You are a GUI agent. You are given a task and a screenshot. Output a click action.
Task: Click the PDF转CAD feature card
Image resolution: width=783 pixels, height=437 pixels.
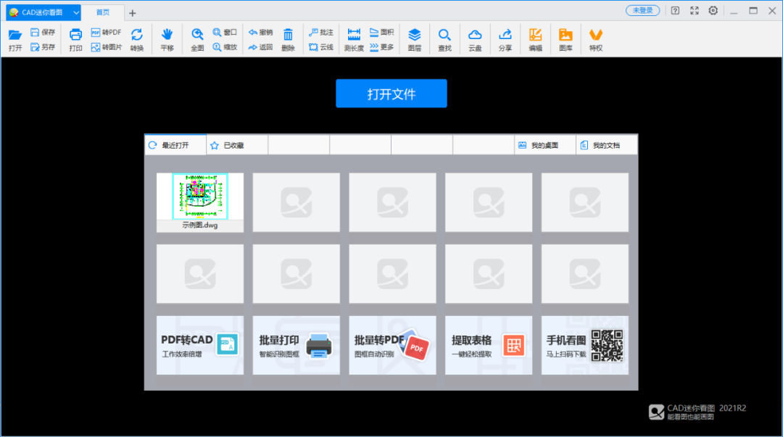[200, 345]
